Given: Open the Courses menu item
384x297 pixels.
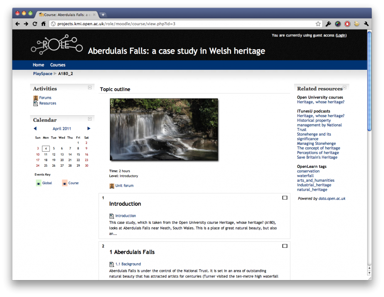Looking at the screenshot, I should 58,65.
